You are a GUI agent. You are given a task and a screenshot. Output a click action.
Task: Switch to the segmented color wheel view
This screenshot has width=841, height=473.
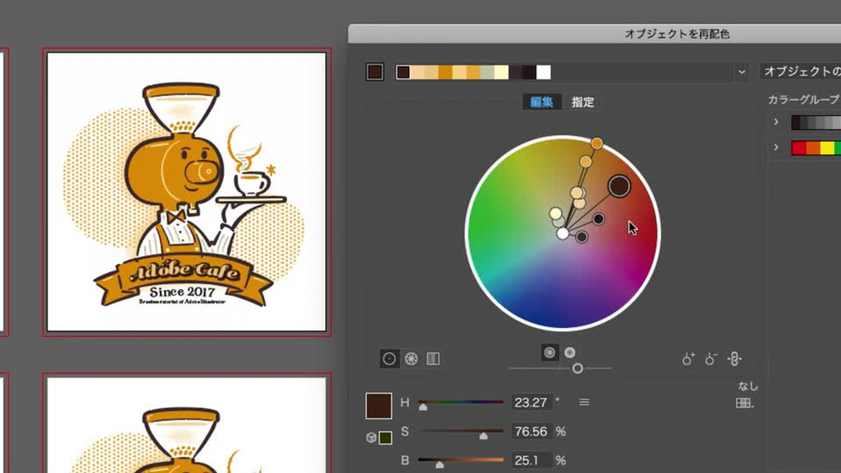[411, 359]
